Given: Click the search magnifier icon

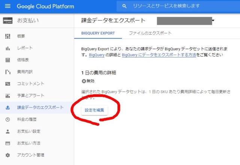Looking at the screenshot, I should tap(124, 6).
